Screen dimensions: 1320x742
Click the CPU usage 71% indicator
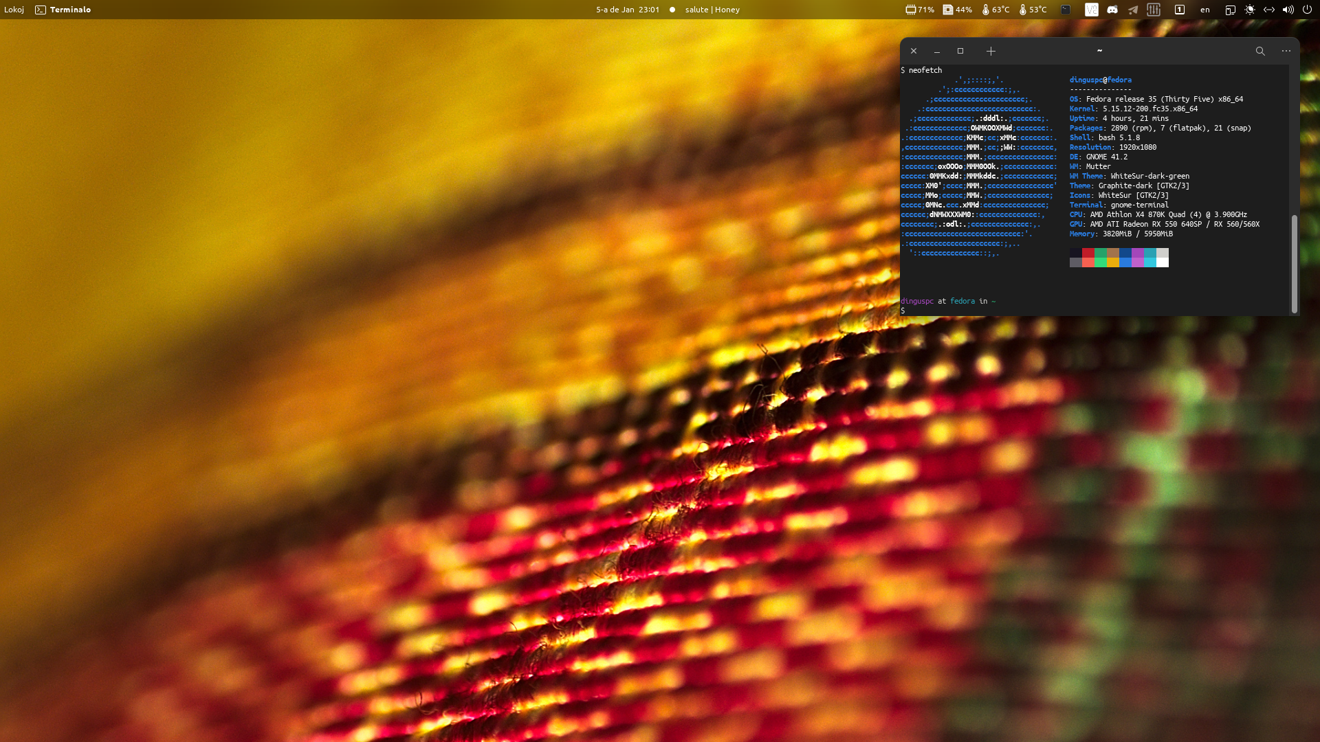(920, 10)
